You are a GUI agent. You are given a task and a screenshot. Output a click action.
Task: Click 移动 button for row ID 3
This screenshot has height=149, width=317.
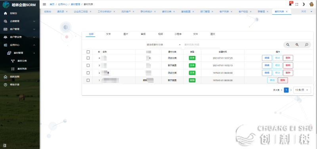(277, 65)
